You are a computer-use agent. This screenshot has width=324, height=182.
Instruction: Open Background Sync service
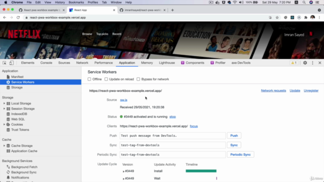click(x=24, y=172)
